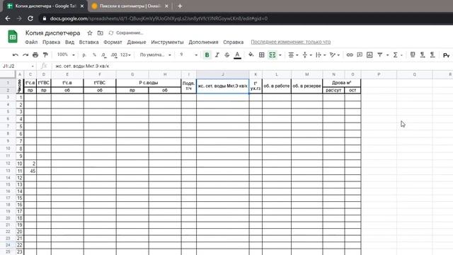The image size is (453, 255).
Task: Expand merge cells dropdown arrow
Action: click(x=280, y=55)
